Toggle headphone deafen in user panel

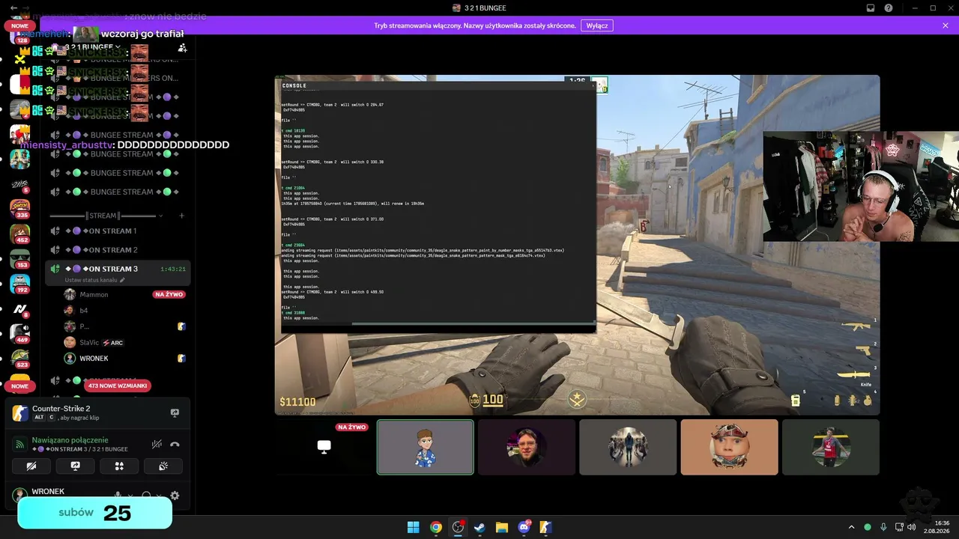coord(146,496)
